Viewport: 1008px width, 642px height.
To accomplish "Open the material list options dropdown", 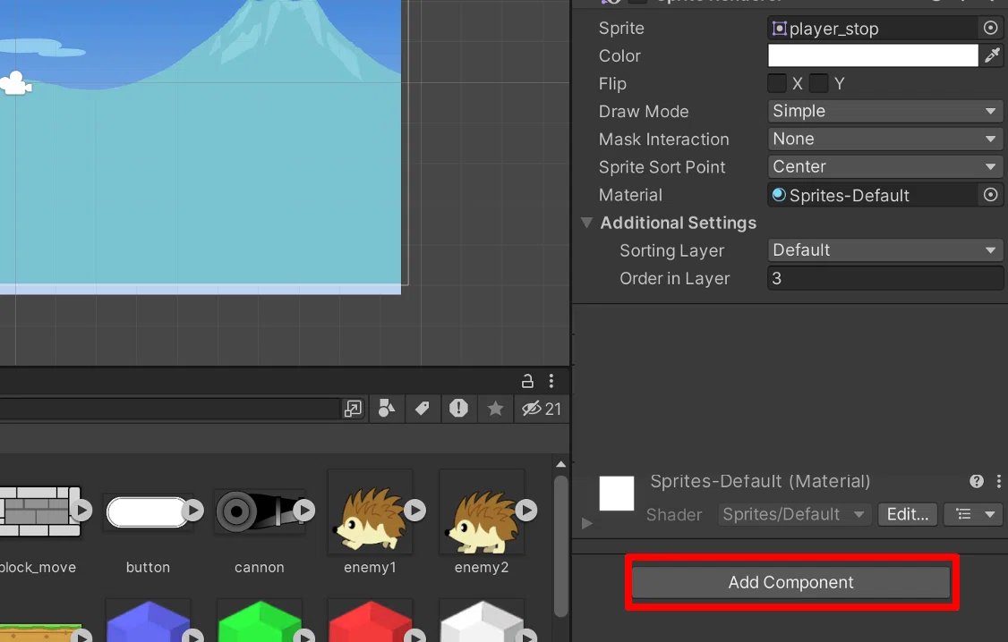I will [x=975, y=514].
